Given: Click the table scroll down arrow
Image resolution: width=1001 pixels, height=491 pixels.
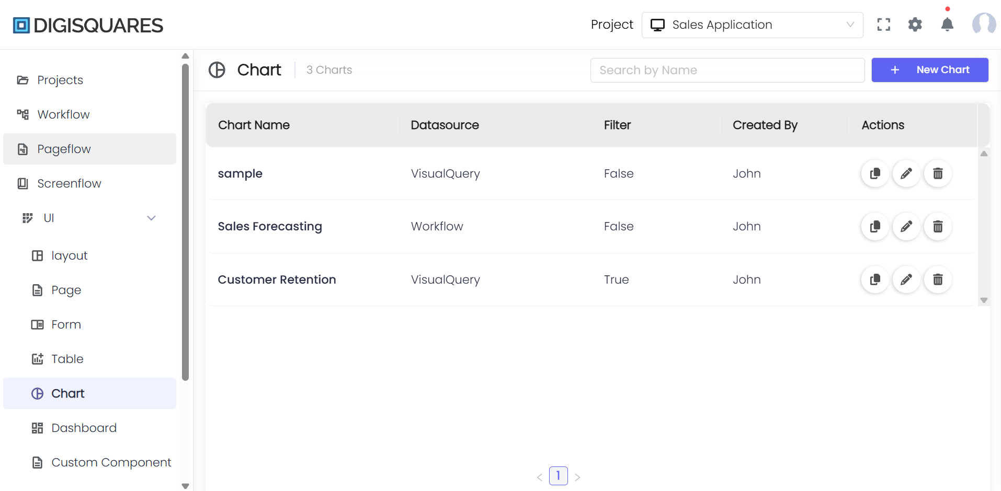Looking at the screenshot, I should (984, 300).
